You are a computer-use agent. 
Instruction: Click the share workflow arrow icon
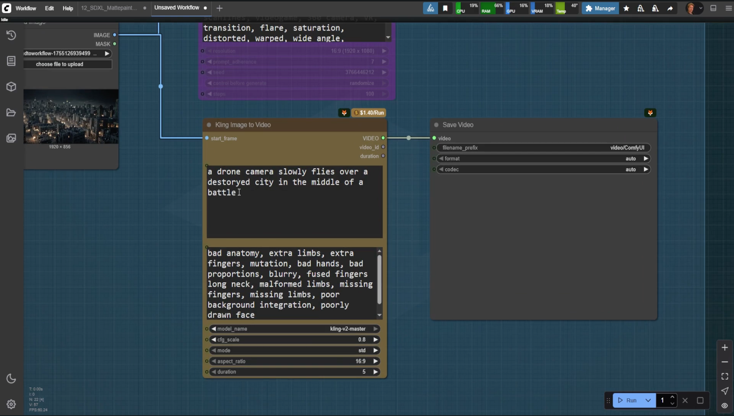[670, 8]
